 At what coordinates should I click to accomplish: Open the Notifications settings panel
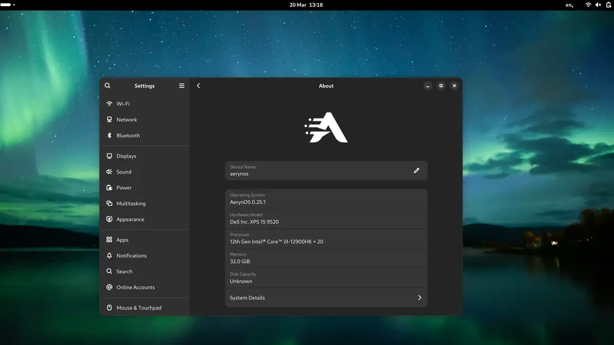[131, 256]
